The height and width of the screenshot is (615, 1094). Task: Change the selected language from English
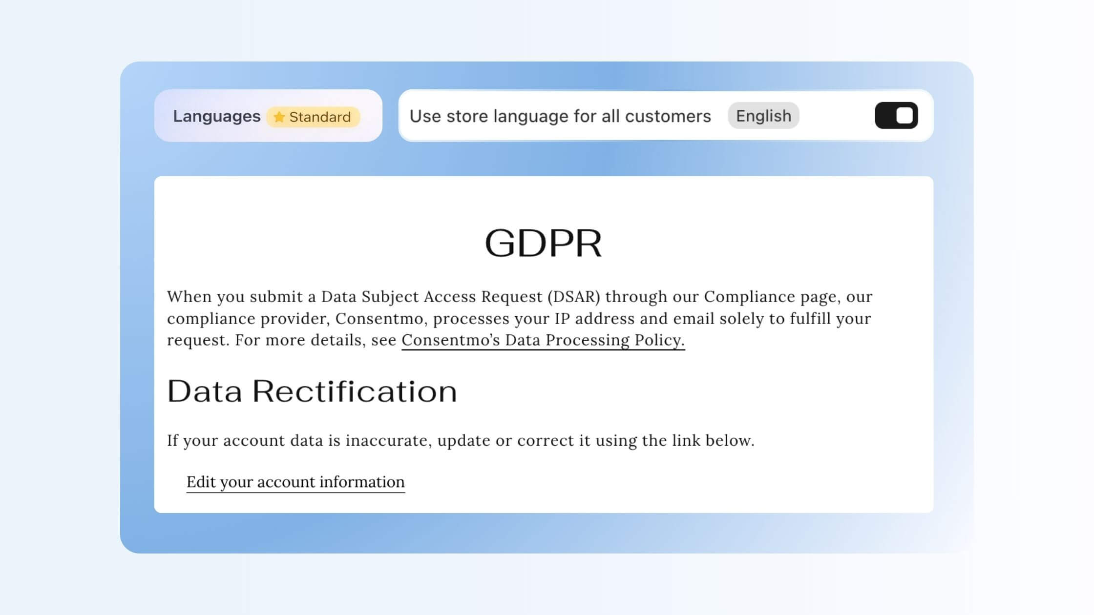click(x=763, y=116)
